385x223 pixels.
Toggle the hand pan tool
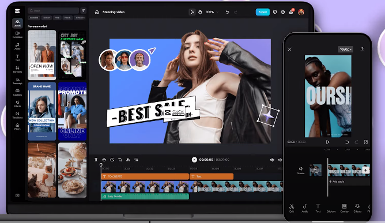(x=200, y=12)
